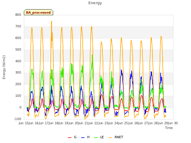Click the Jun 19 x-axis date label

pyautogui.click(x=64, y=123)
